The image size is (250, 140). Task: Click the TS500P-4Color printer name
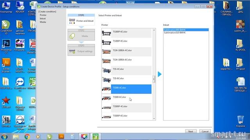[120, 106]
